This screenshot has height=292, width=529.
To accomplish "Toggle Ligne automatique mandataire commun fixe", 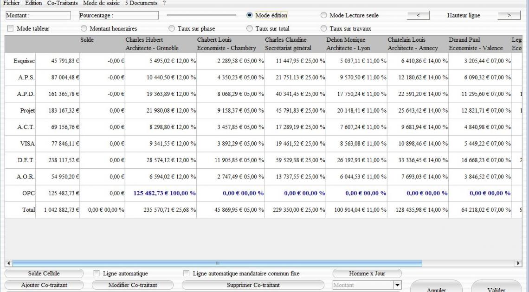I will click(x=186, y=273).
